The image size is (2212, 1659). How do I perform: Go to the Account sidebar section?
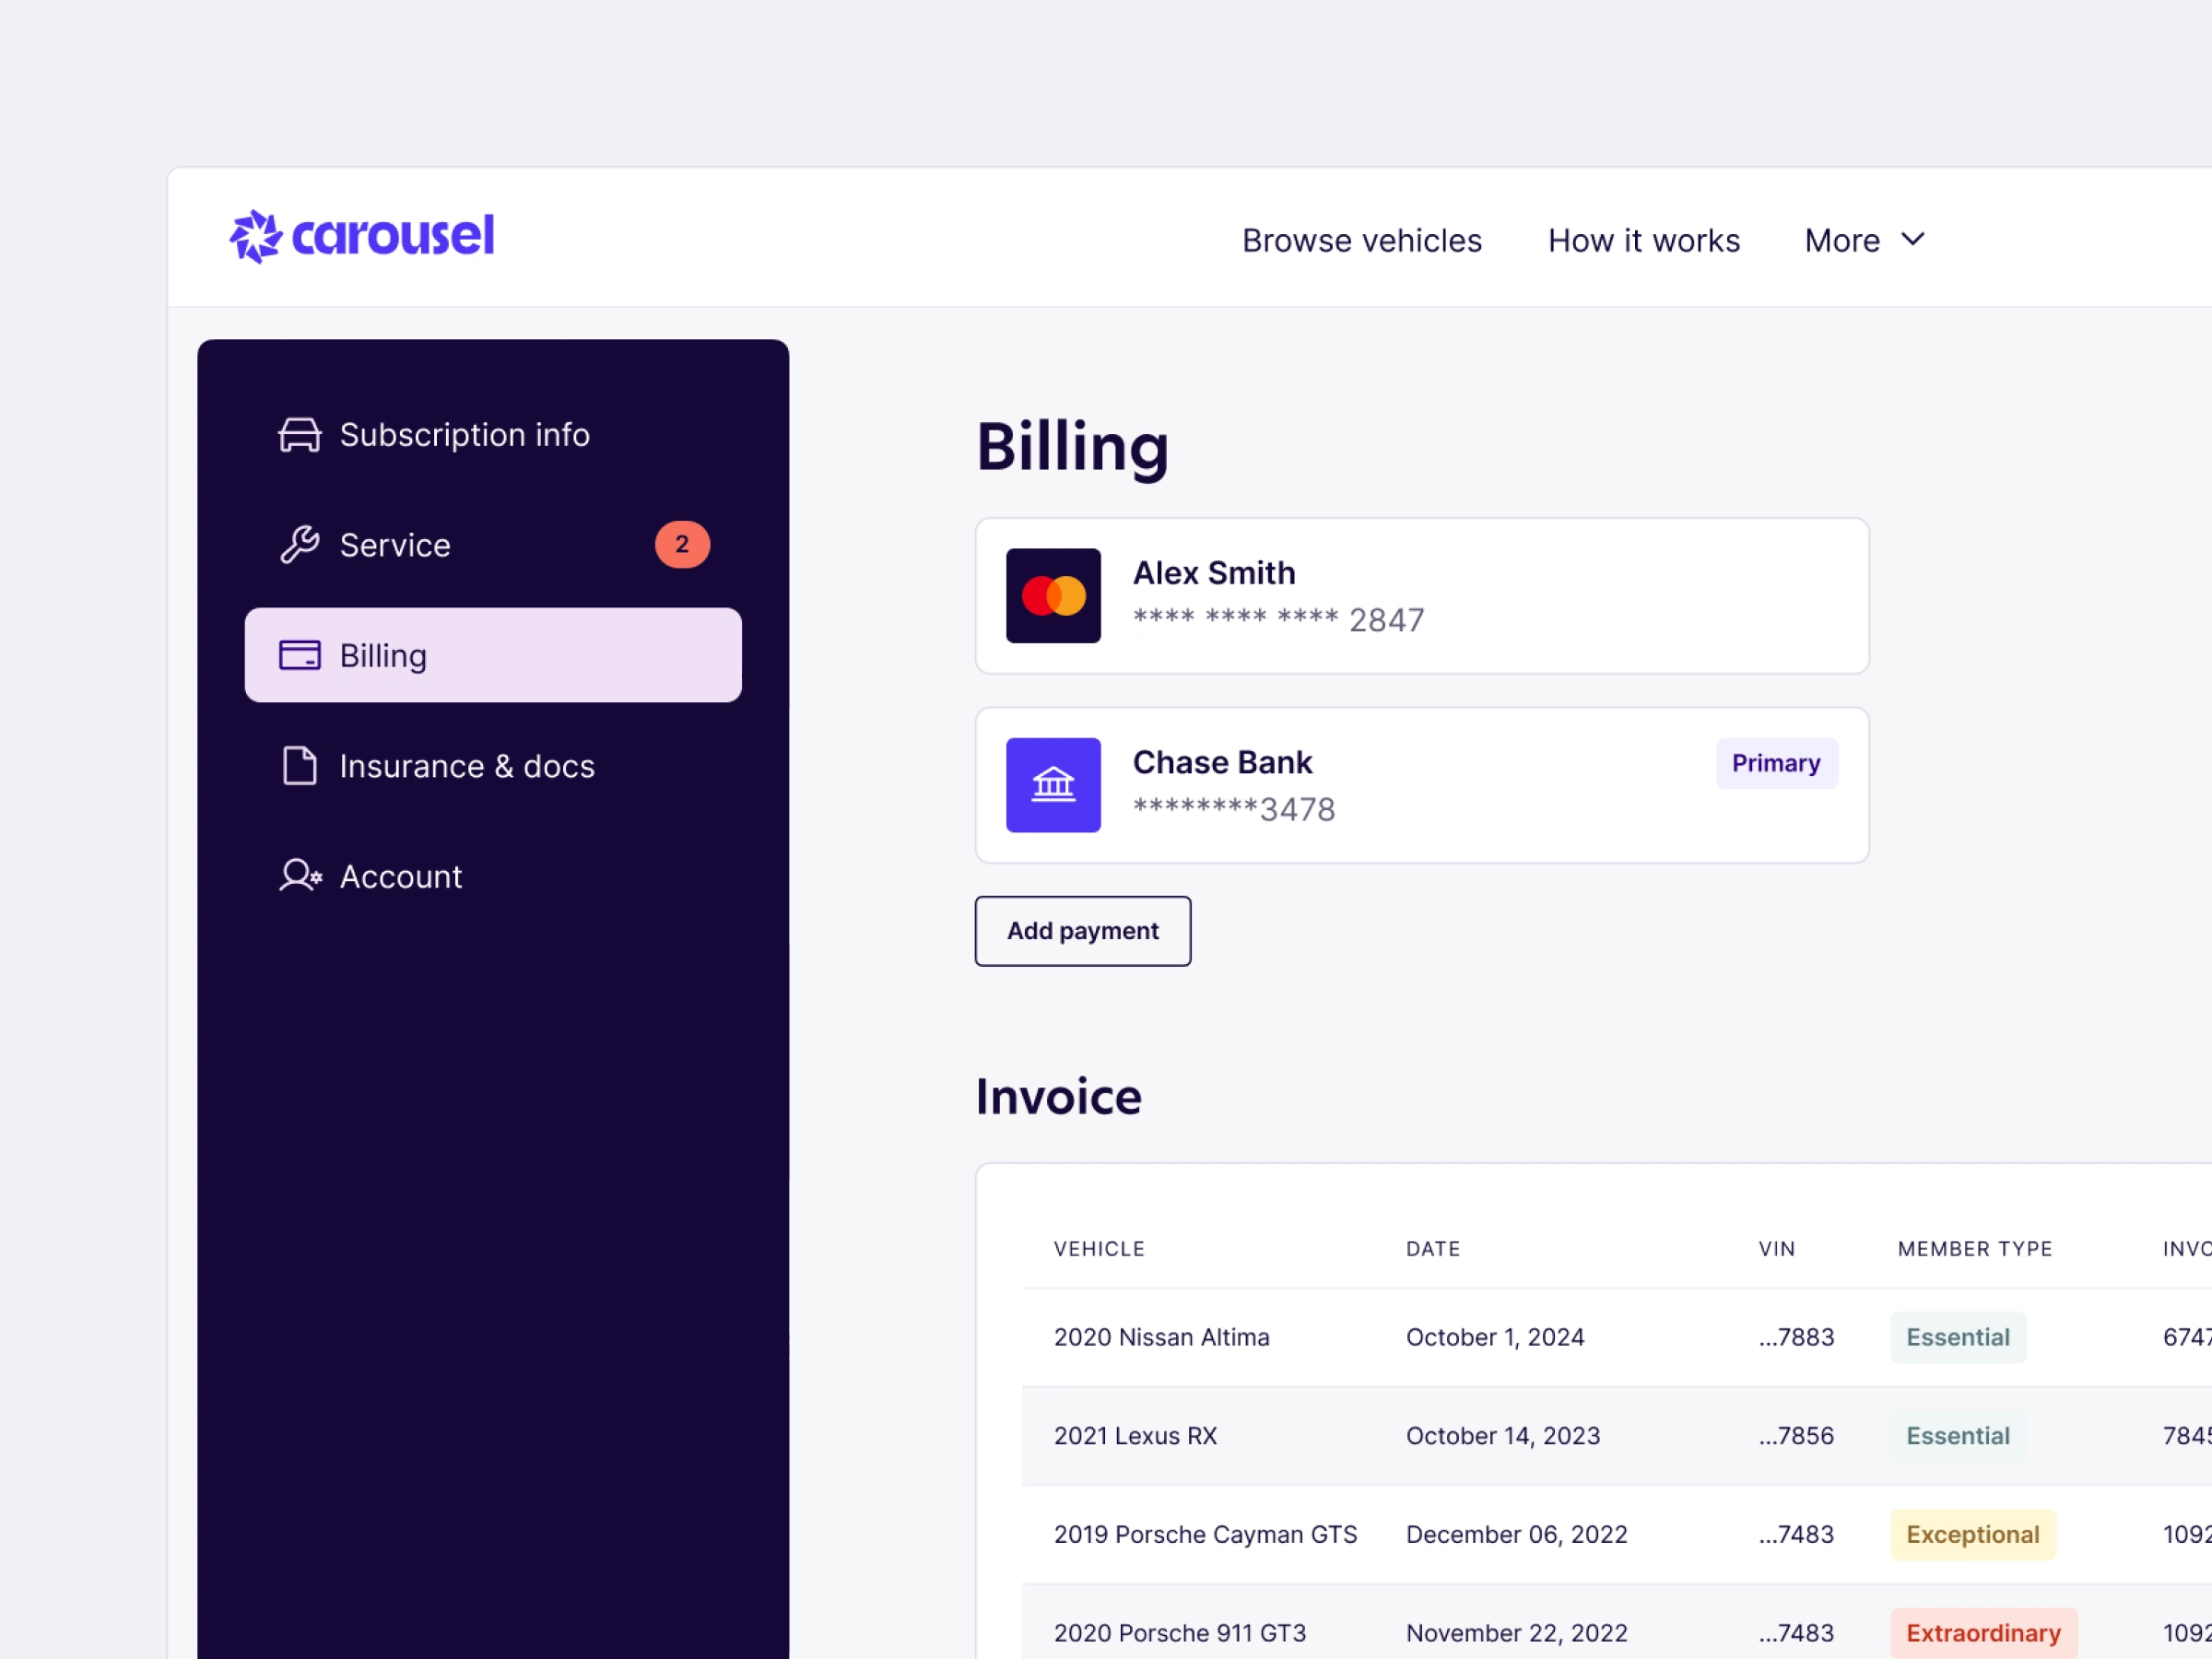click(x=401, y=876)
